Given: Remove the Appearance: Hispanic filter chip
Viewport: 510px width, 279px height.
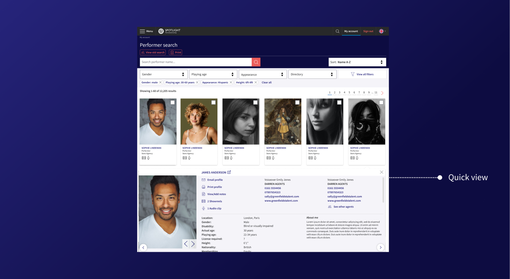Looking at the screenshot, I should pyautogui.click(x=231, y=82).
